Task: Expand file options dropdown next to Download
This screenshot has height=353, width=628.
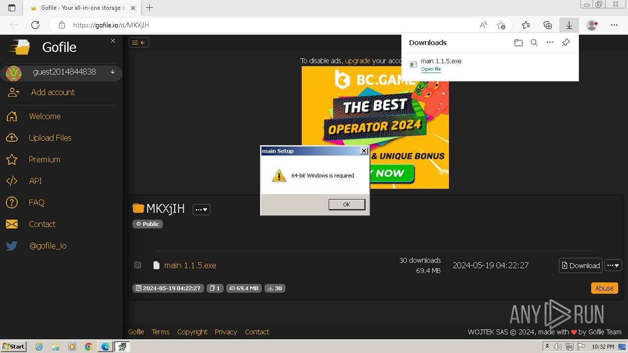Action: click(x=613, y=265)
